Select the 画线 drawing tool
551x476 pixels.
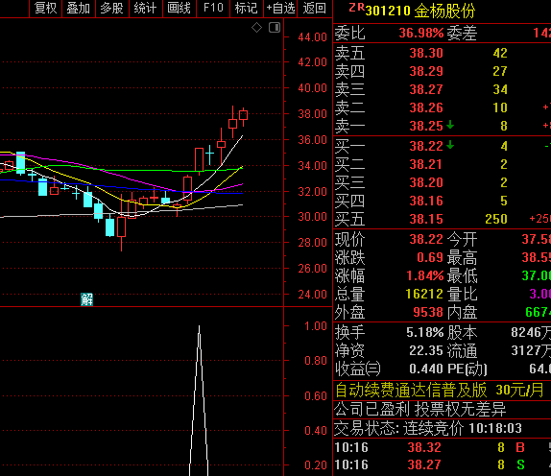click(x=179, y=8)
